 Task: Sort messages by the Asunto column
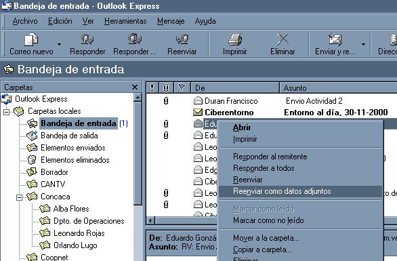point(338,88)
